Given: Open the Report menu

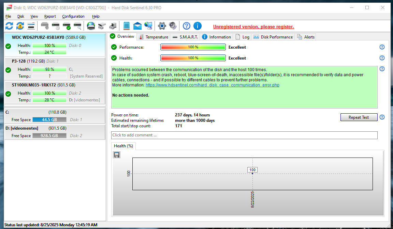Looking at the screenshot, I should tap(50, 16).
